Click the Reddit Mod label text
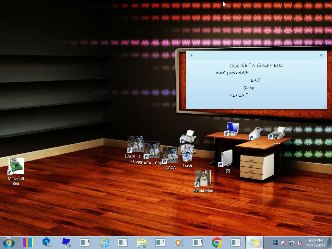Image resolution: width=332 pixels, height=249 pixels. click(x=203, y=191)
